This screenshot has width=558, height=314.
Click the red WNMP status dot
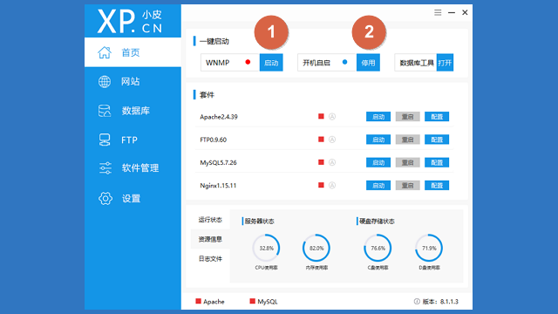[x=248, y=62]
